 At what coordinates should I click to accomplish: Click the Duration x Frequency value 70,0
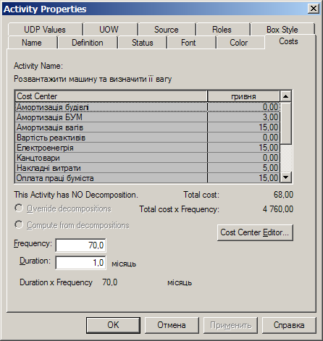110,282
